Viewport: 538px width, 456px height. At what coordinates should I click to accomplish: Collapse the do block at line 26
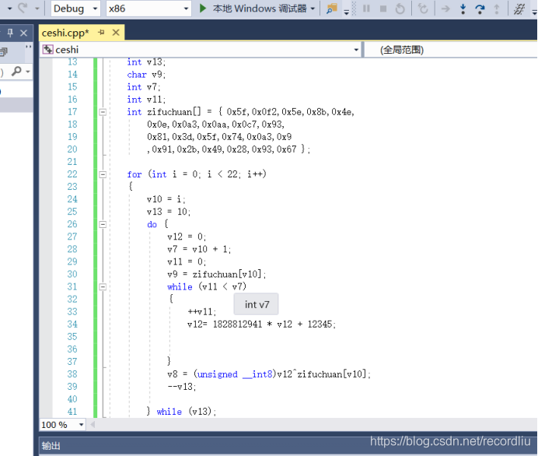pyautogui.click(x=103, y=224)
